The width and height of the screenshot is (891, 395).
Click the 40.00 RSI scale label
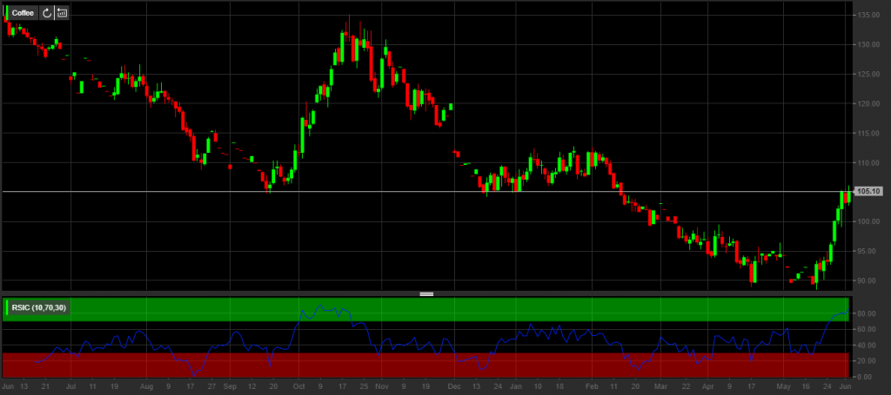tap(867, 346)
